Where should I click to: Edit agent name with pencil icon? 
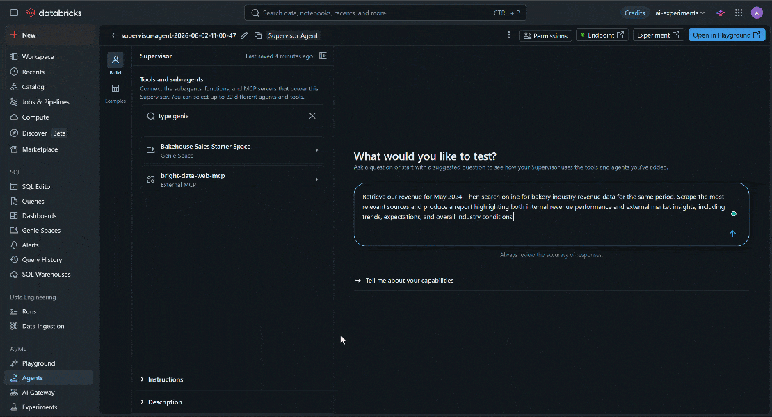[244, 35]
